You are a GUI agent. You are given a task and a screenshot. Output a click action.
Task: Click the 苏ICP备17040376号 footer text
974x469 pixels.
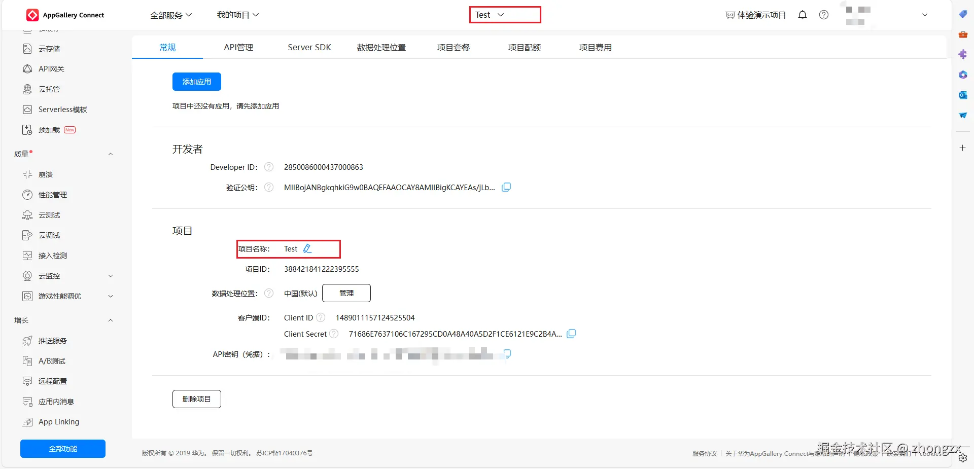(x=285, y=453)
